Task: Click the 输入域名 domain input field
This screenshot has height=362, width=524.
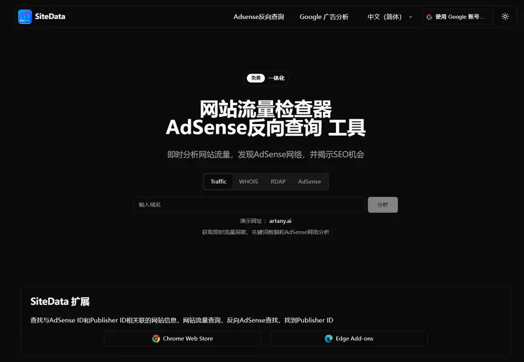Action: (x=249, y=205)
